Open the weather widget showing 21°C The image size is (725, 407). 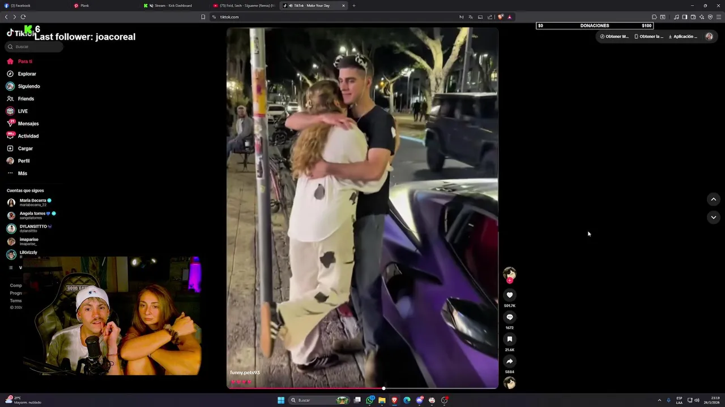click(x=23, y=400)
